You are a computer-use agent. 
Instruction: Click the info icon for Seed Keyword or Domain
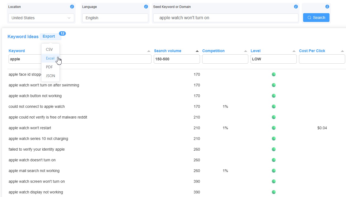(x=296, y=7)
